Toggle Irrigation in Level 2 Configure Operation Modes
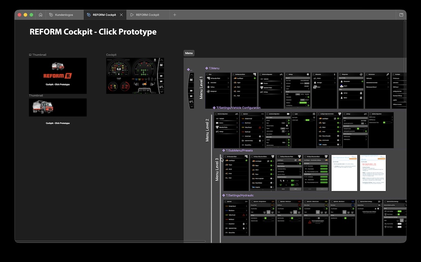This screenshot has width=421, height=262. coord(338,144)
